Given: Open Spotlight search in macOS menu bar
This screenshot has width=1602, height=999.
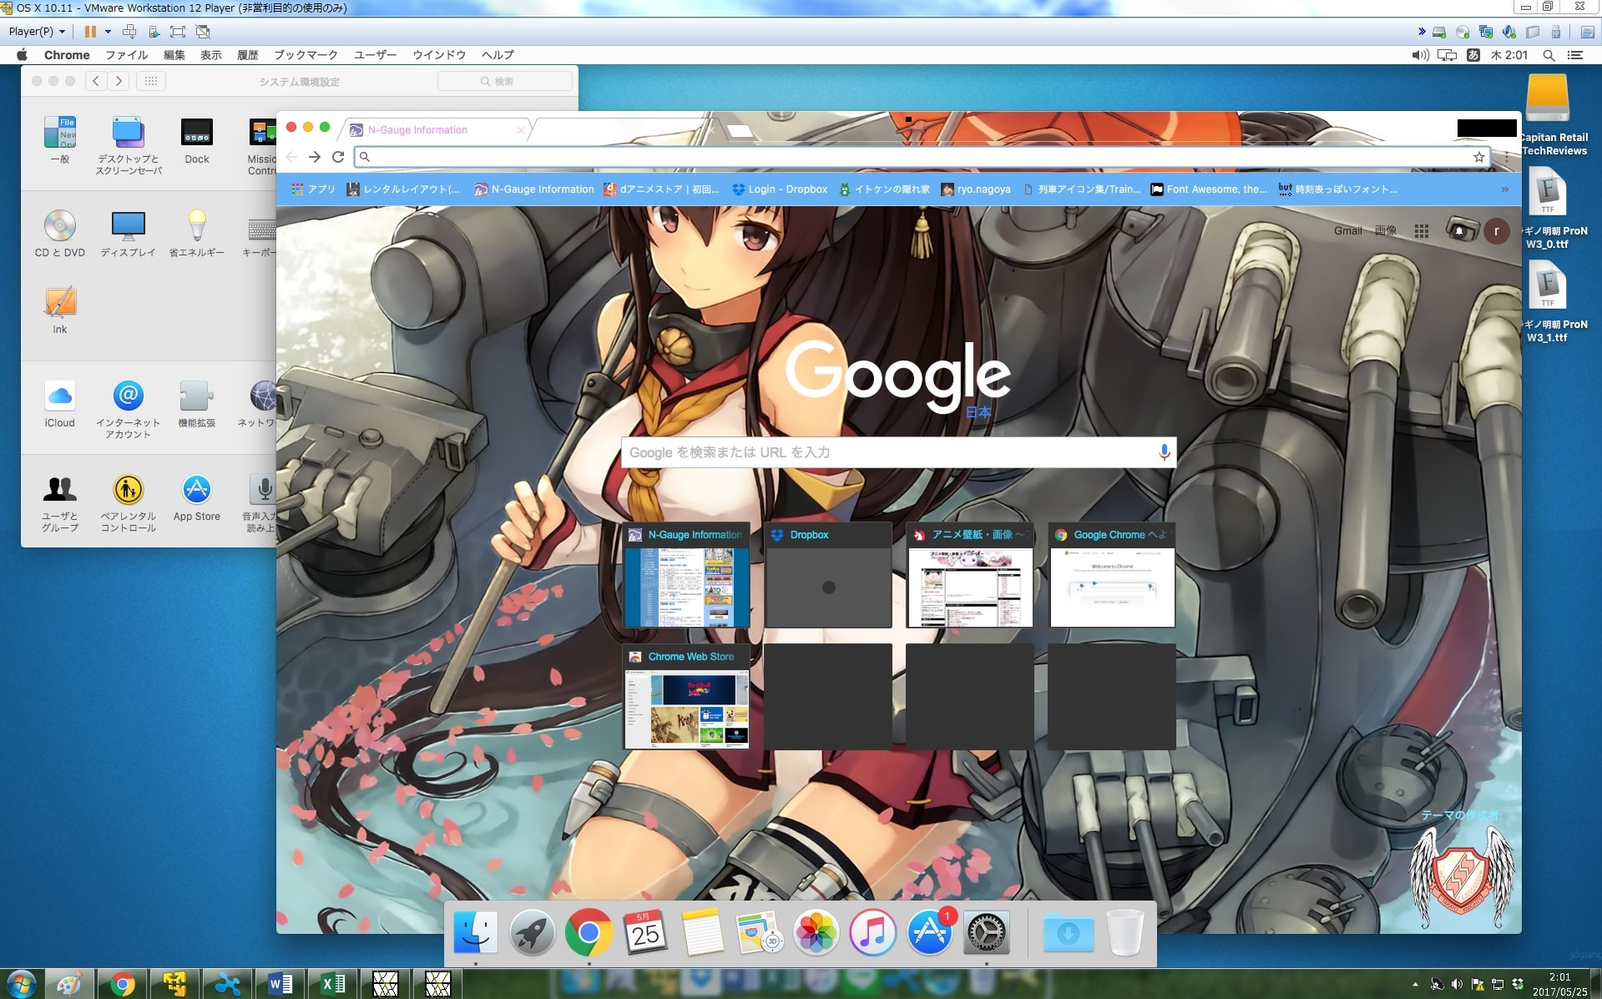Looking at the screenshot, I should pyautogui.click(x=1549, y=55).
